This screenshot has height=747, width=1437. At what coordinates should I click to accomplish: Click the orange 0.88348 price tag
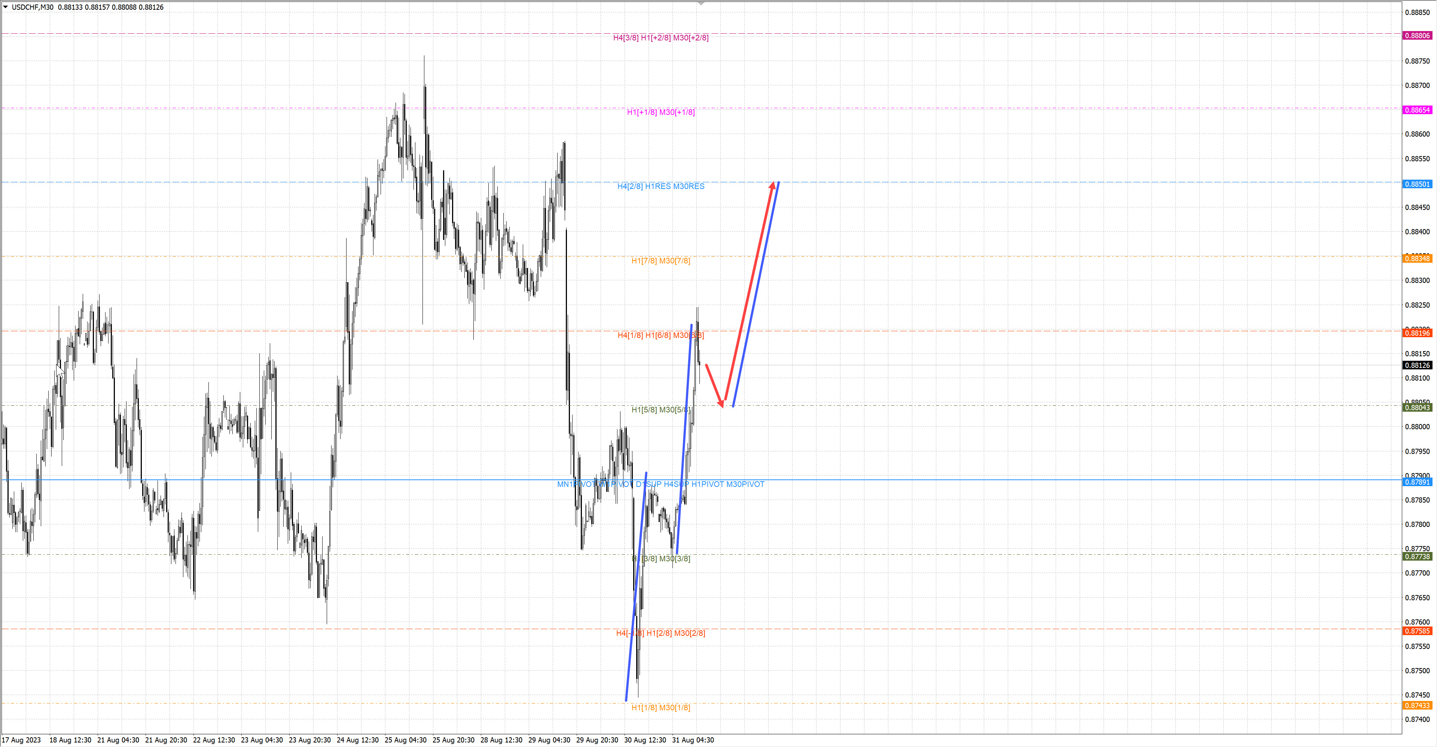pos(1417,258)
